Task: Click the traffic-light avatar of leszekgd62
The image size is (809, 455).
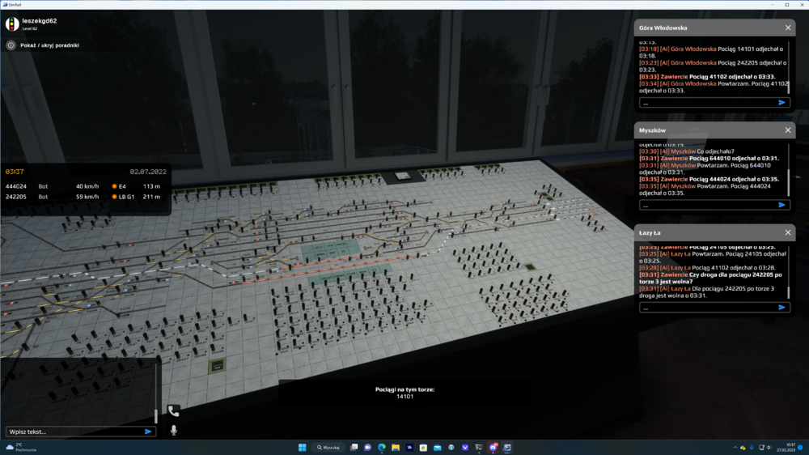Action: coord(12,23)
